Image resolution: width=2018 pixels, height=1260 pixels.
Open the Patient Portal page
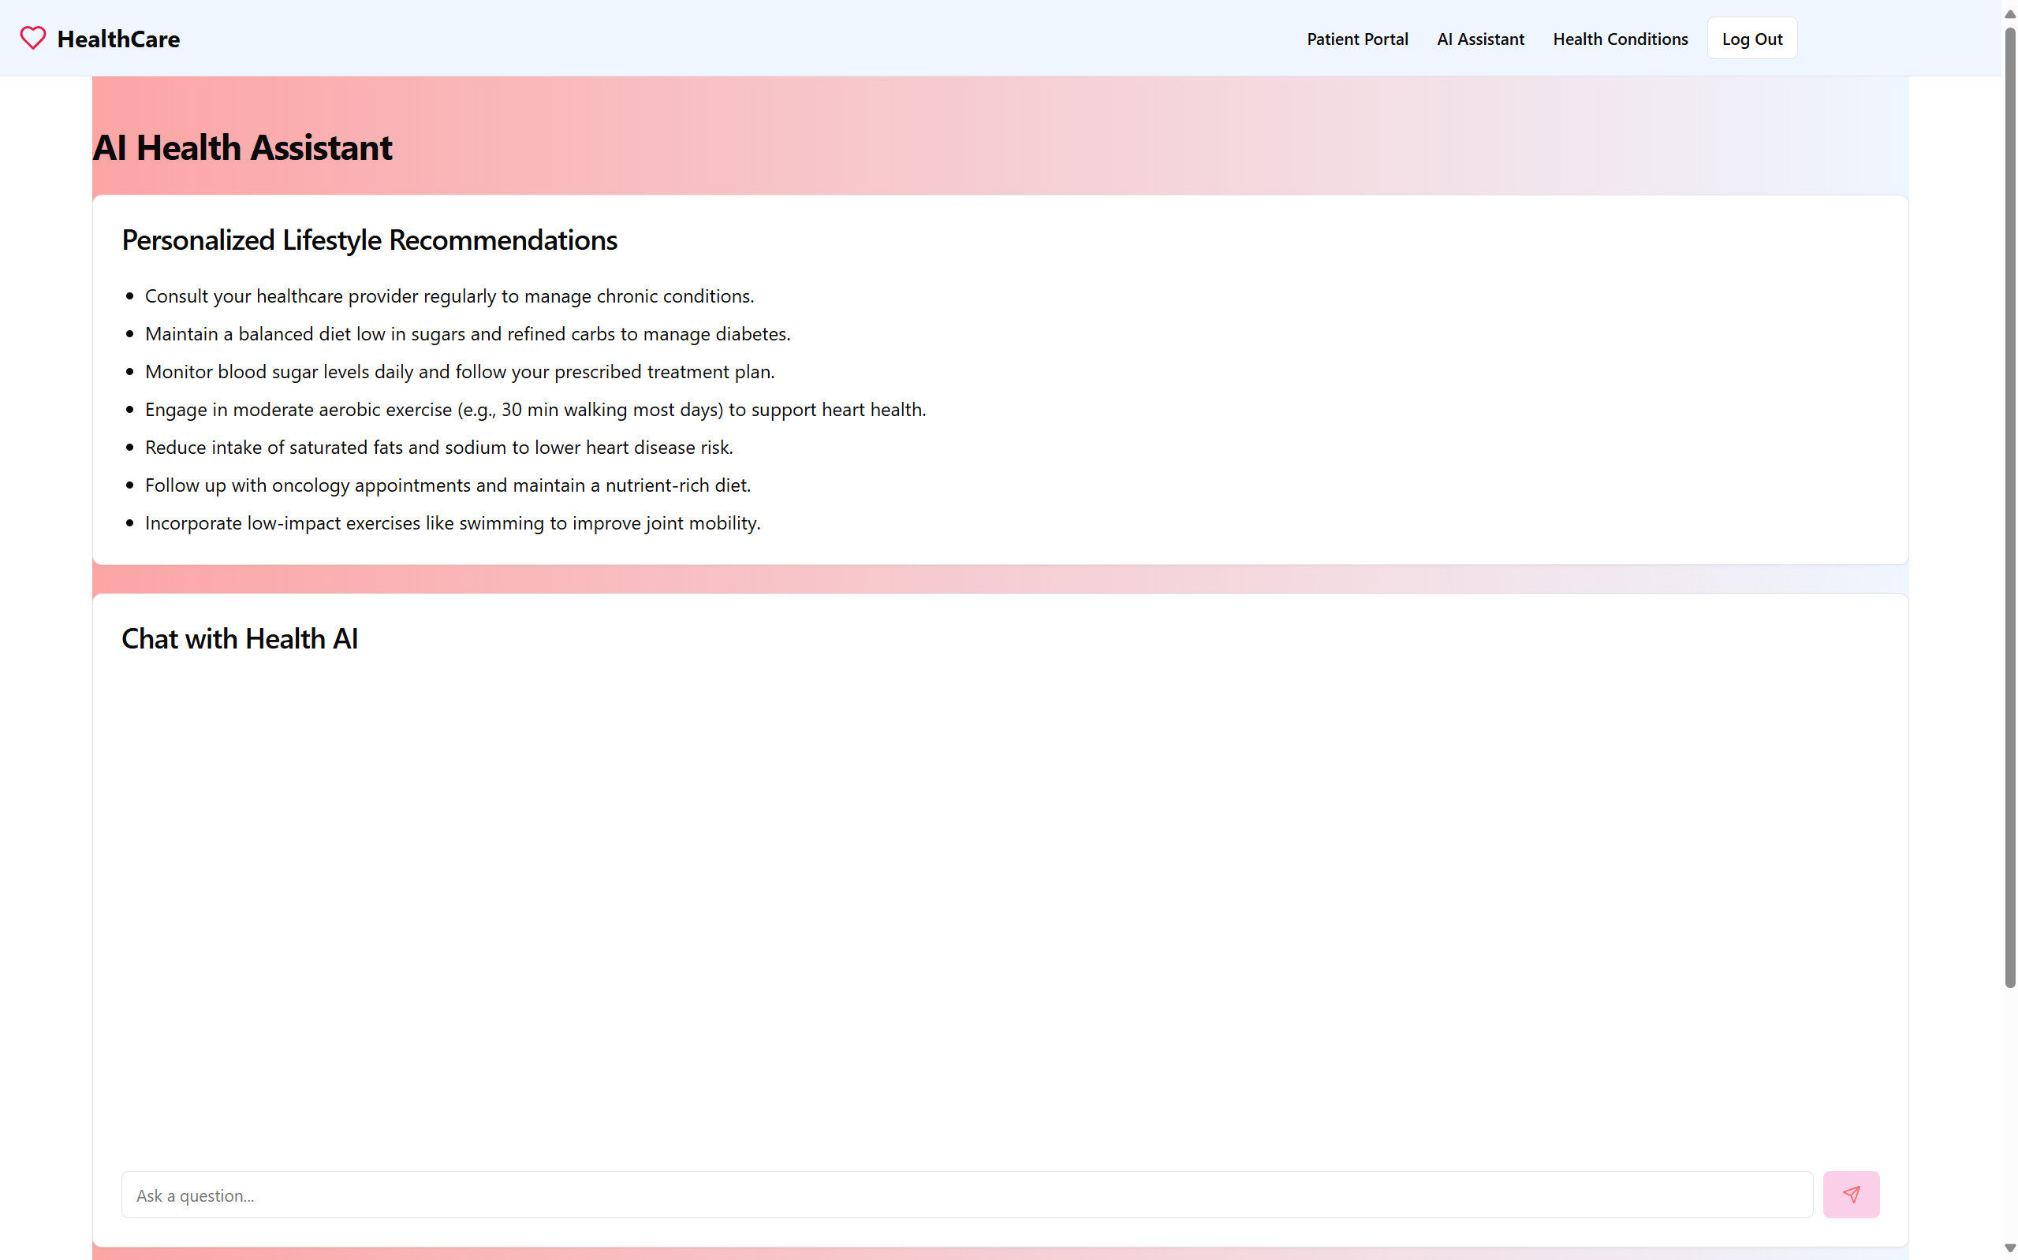[1356, 39]
